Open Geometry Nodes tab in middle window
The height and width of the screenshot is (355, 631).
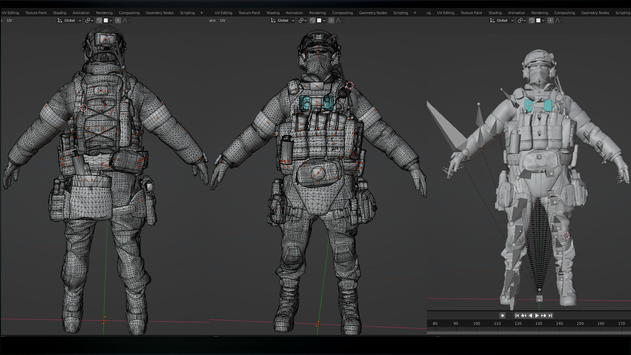pyautogui.click(x=373, y=13)
